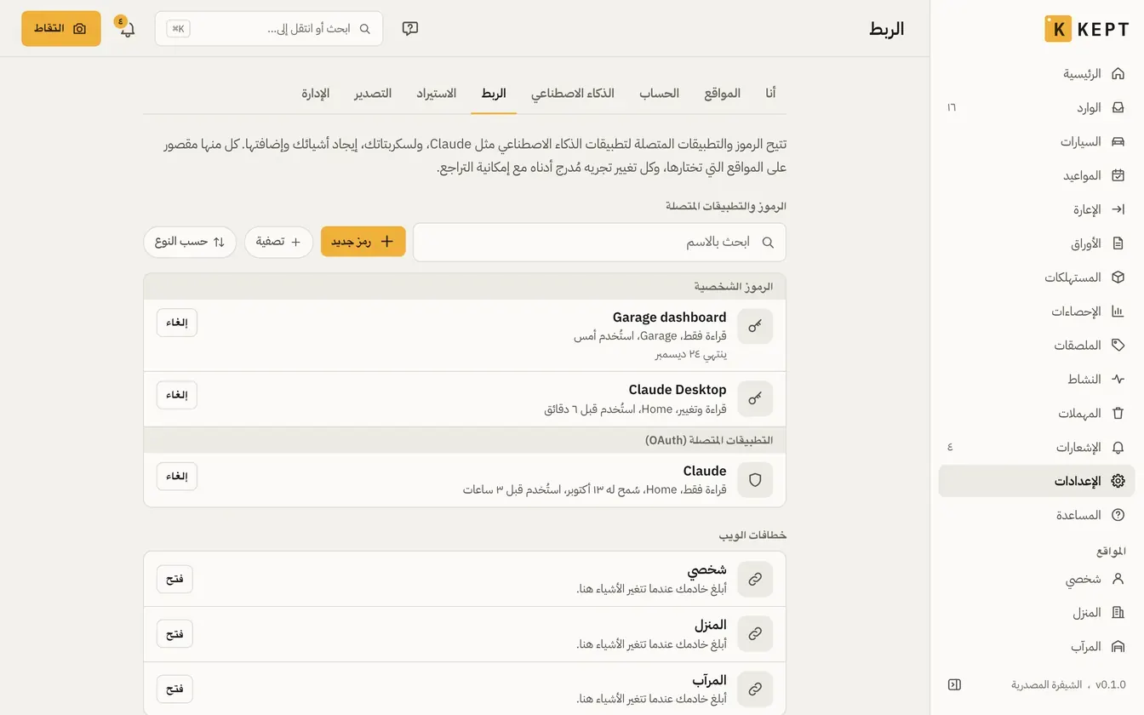Select the شخصي location in the sidebar
Image resolution: width=1144 pixels, height=715 pixels.
1037,579
